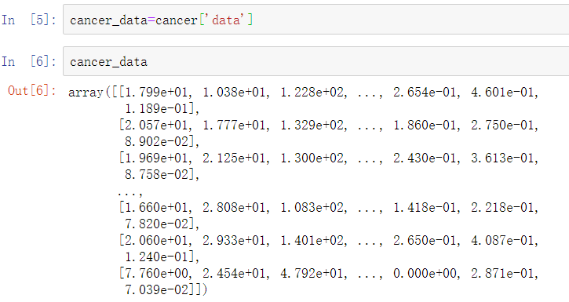Select the In [5] cell prompt label
569x302 pixels.
[29, 20]
